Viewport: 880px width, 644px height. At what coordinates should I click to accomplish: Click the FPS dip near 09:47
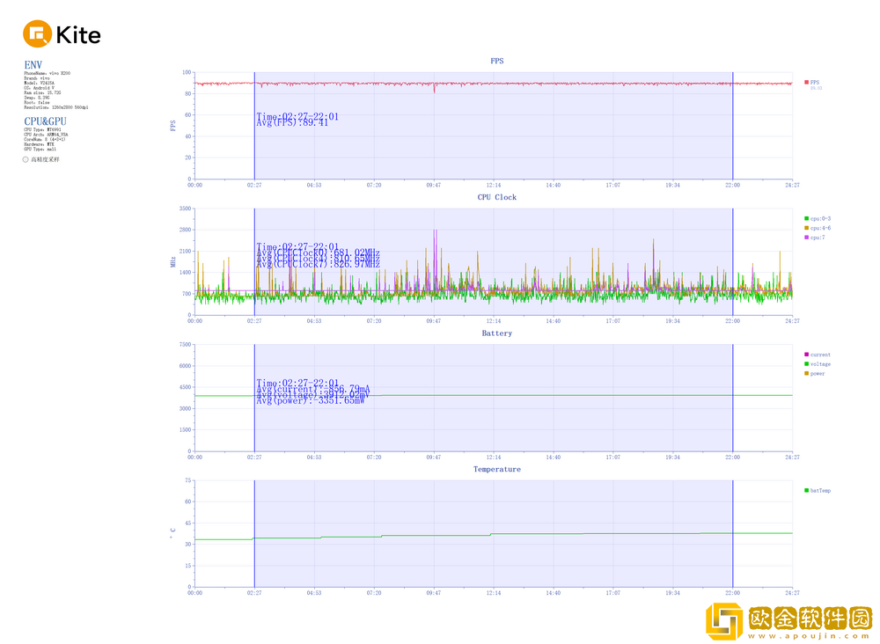coord(434,91)
